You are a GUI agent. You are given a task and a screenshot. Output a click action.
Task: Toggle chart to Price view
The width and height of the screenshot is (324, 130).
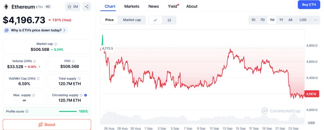point(109,20)
